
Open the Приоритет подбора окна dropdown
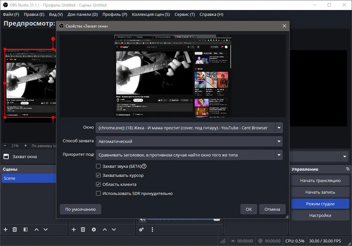click(x=189, y=155)
